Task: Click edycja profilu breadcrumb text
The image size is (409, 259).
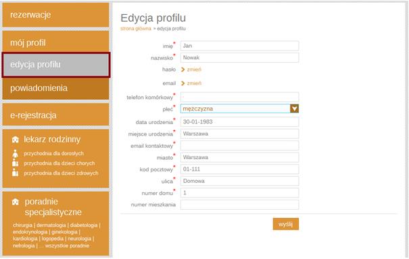Action: click(x=171, y=28)
